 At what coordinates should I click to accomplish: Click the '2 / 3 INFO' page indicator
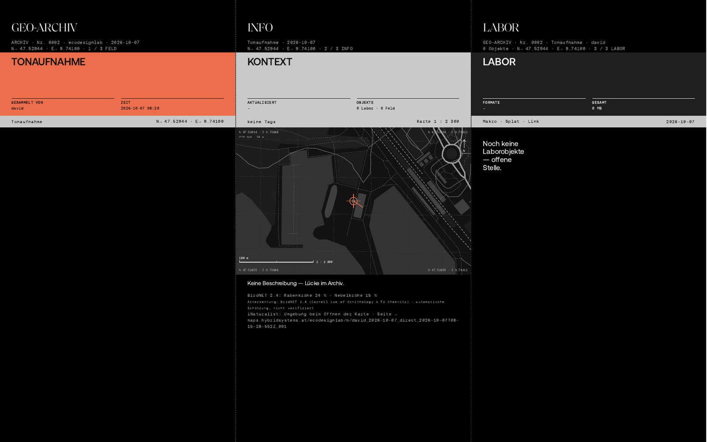click(x=338, y=49)
